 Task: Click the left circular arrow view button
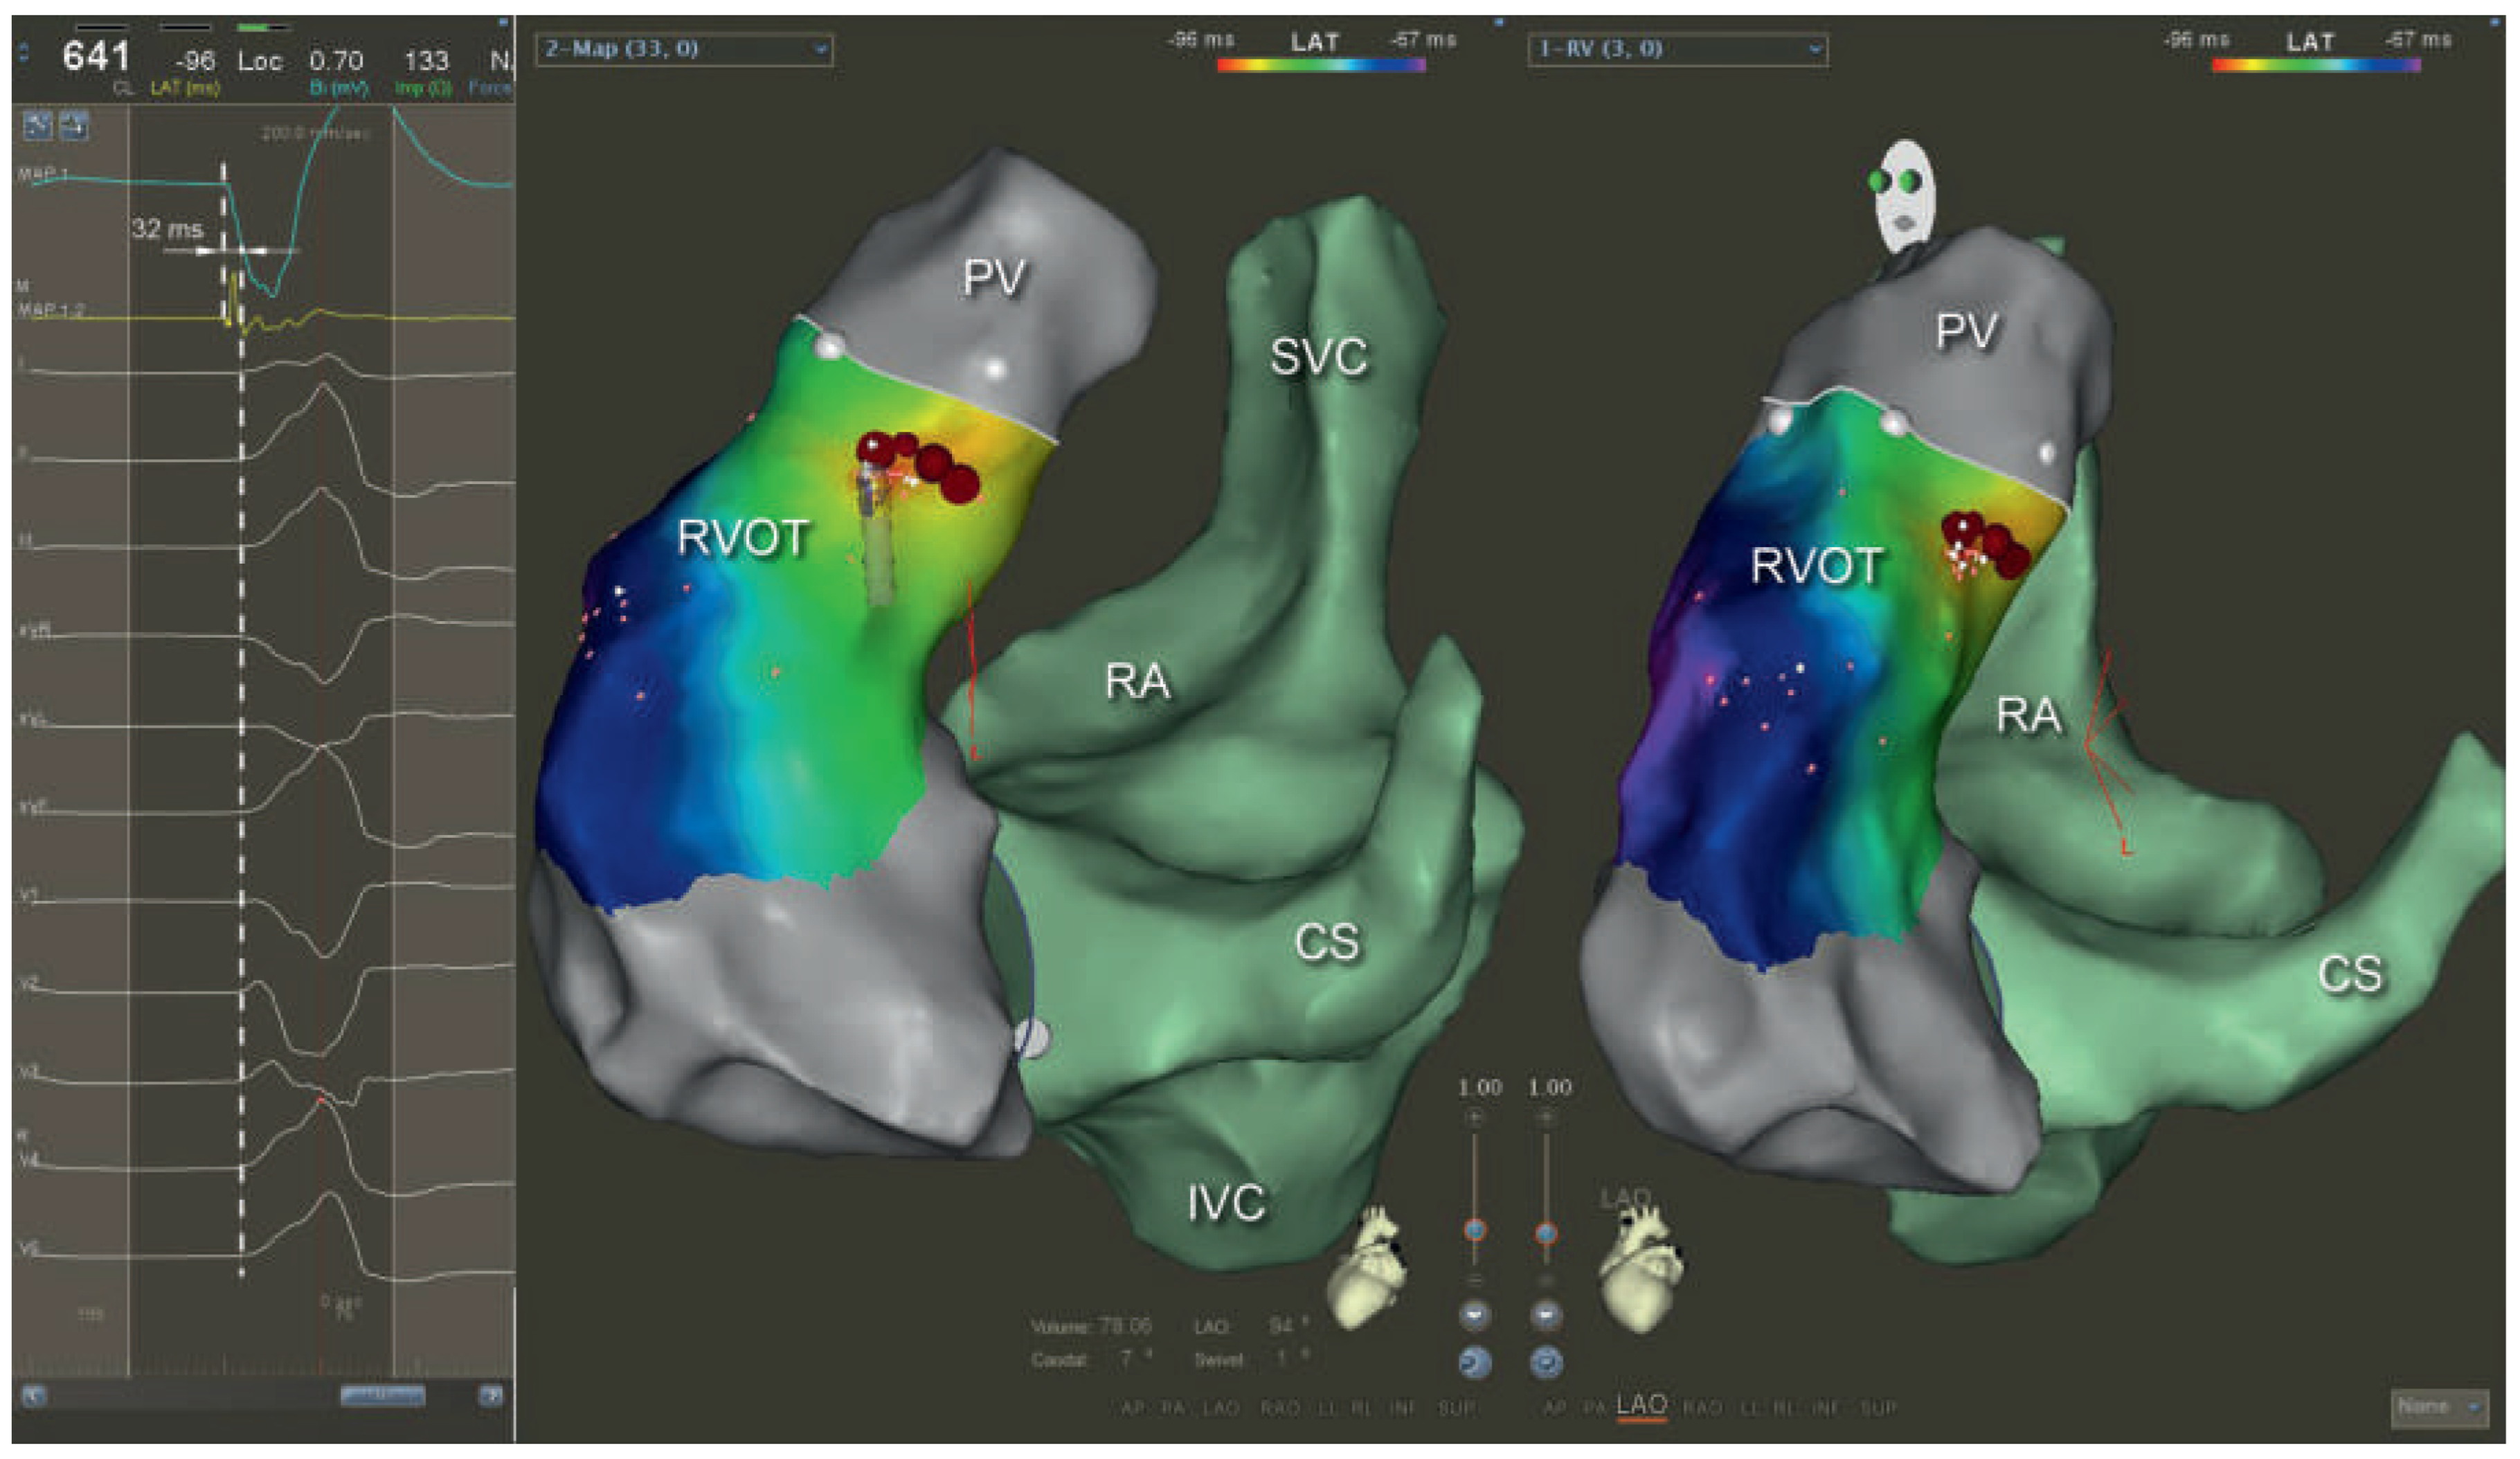pos(1475,1362)
